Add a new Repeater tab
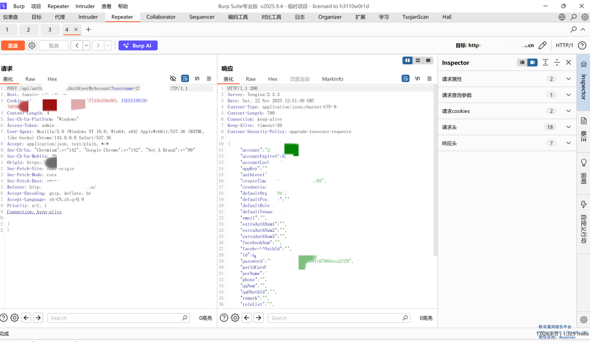The image size is (590, 342). (88, 29)
